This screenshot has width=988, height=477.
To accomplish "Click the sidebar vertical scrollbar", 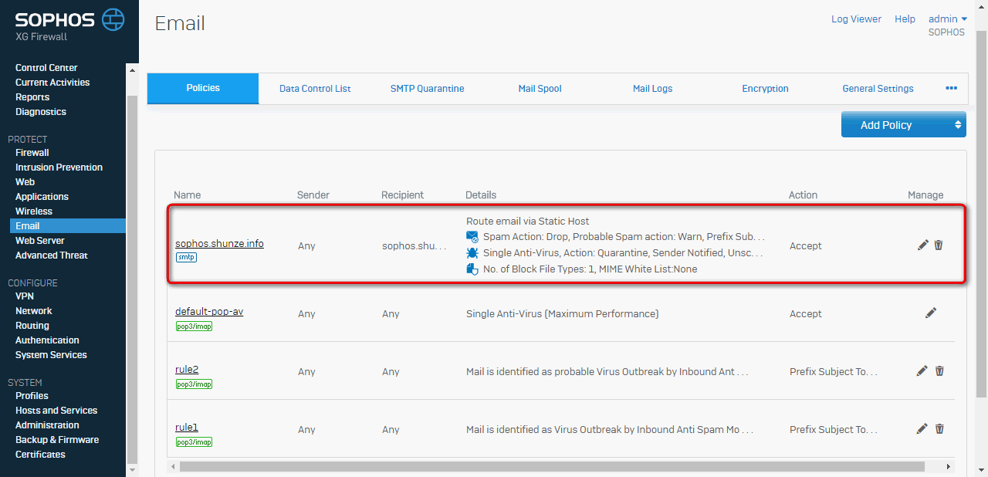I will [132, 278].
